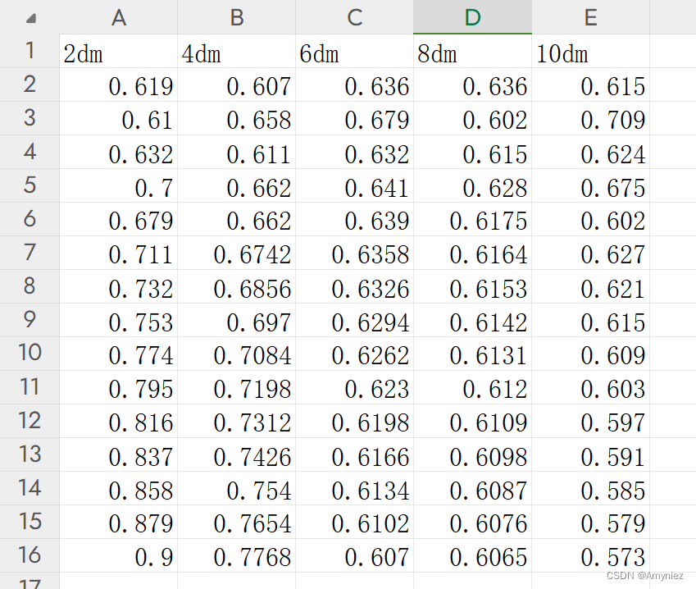Select row 7 header
This screenshot has height=589, width=696.
tap(30, 253)
